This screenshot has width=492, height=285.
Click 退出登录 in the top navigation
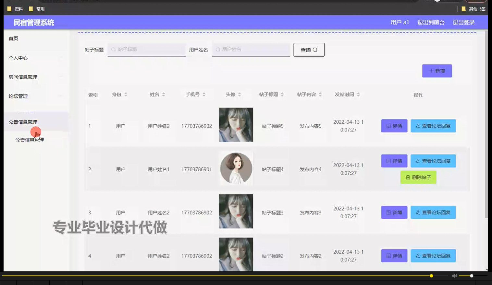464,22
